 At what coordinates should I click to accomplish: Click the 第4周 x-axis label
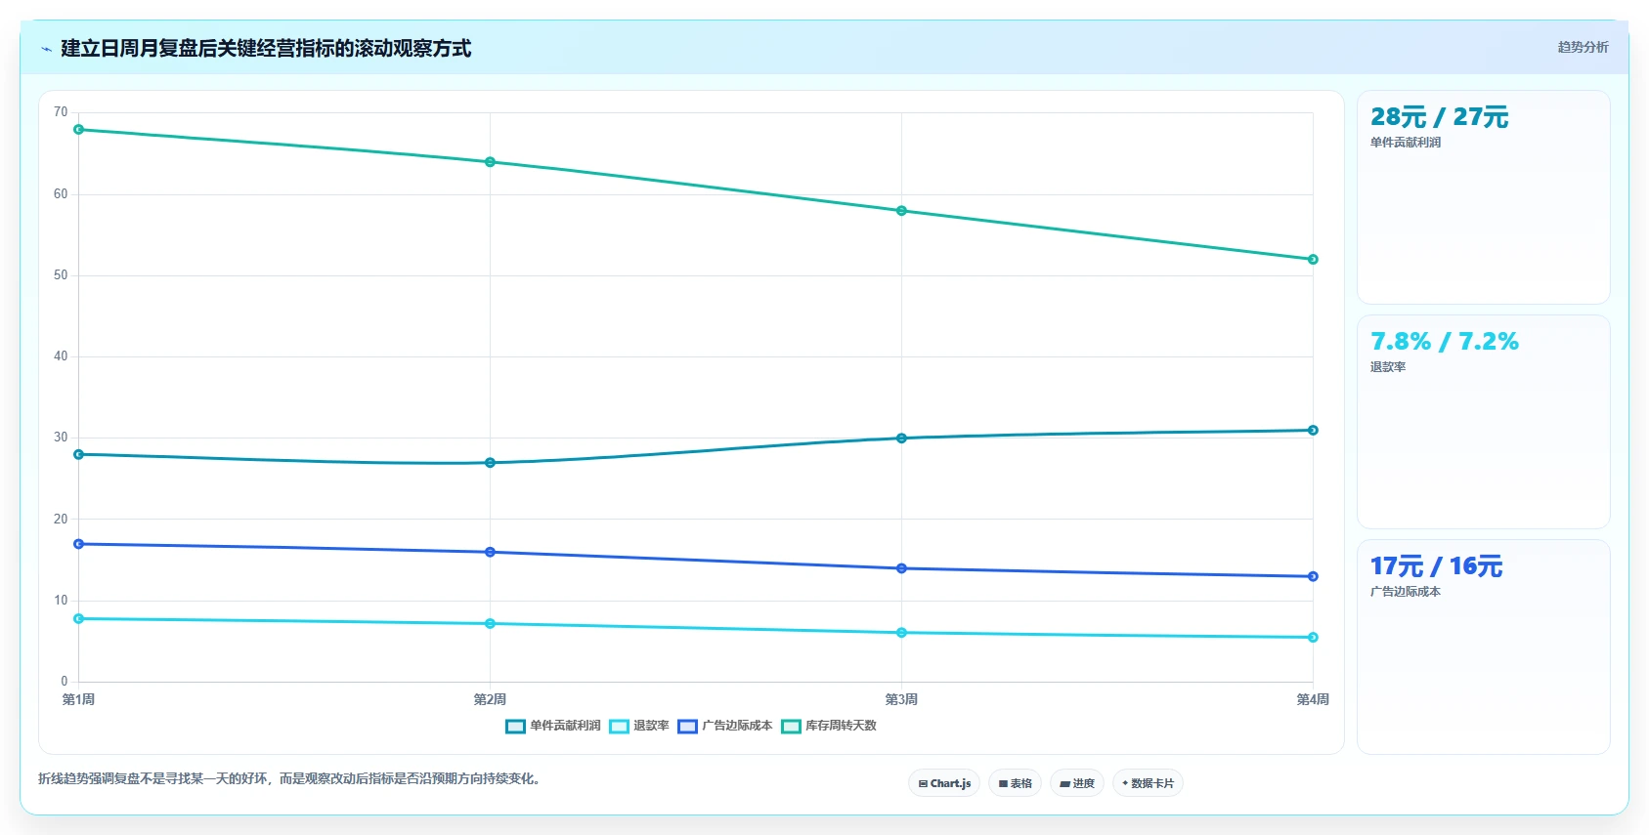point(1313,699)
